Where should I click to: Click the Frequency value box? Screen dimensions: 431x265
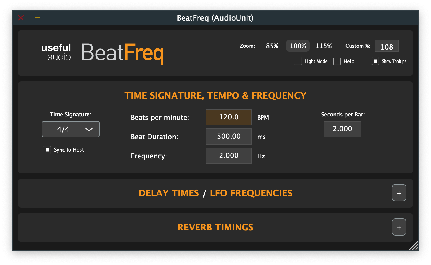(x=229, y=156)
